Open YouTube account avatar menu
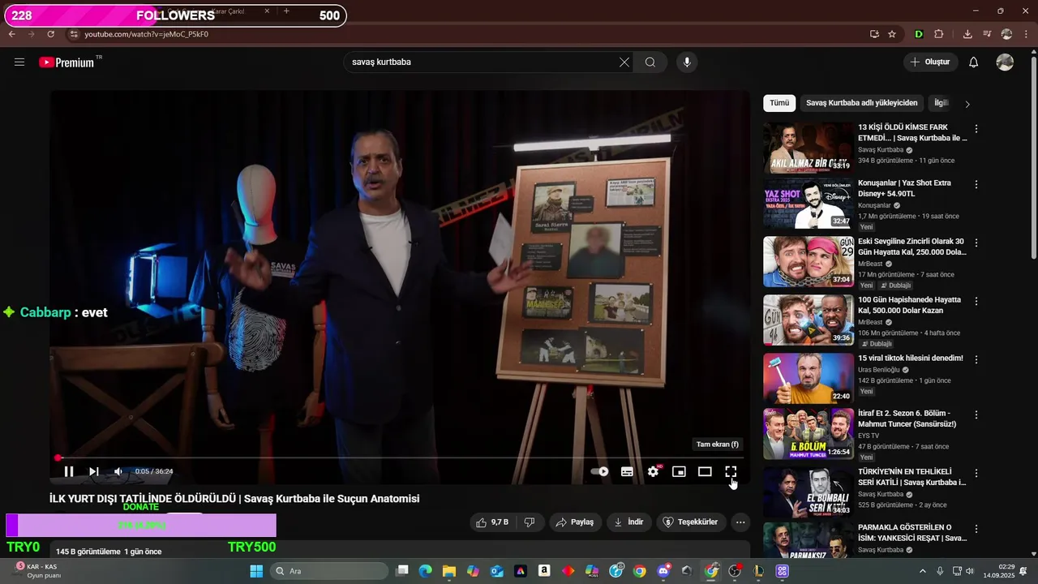 pyautogui.click(x=1005, y=62)
